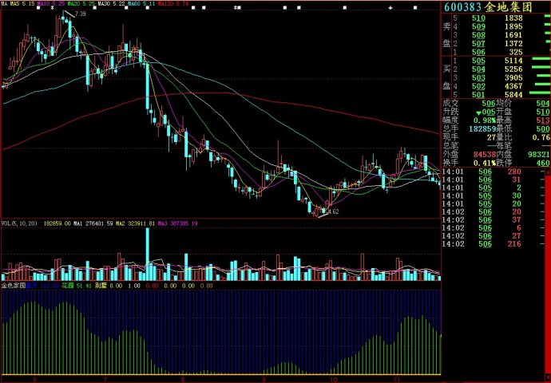This screenshot has height=383, width=551.
Task: Click the 最高 value 513
Action: tap(543, 120)
